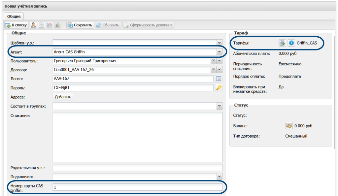Click the Абонентская плата value 0.000 руб
Viewport: 338px width, 196px height.
[287, 53]
